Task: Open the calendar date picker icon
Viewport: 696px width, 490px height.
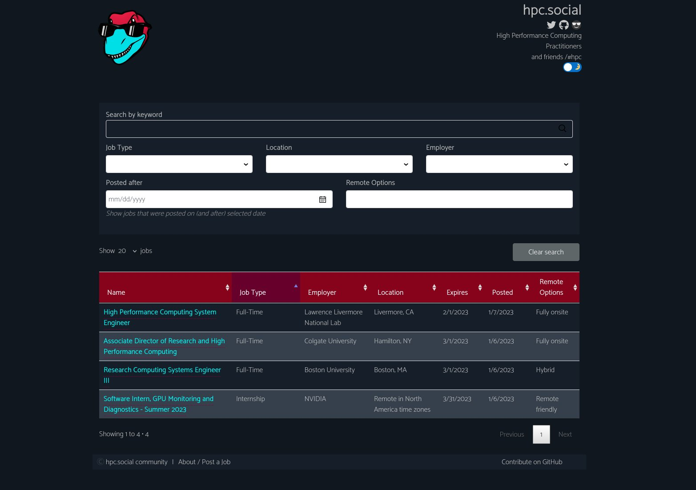Action: tap(322, 200)
